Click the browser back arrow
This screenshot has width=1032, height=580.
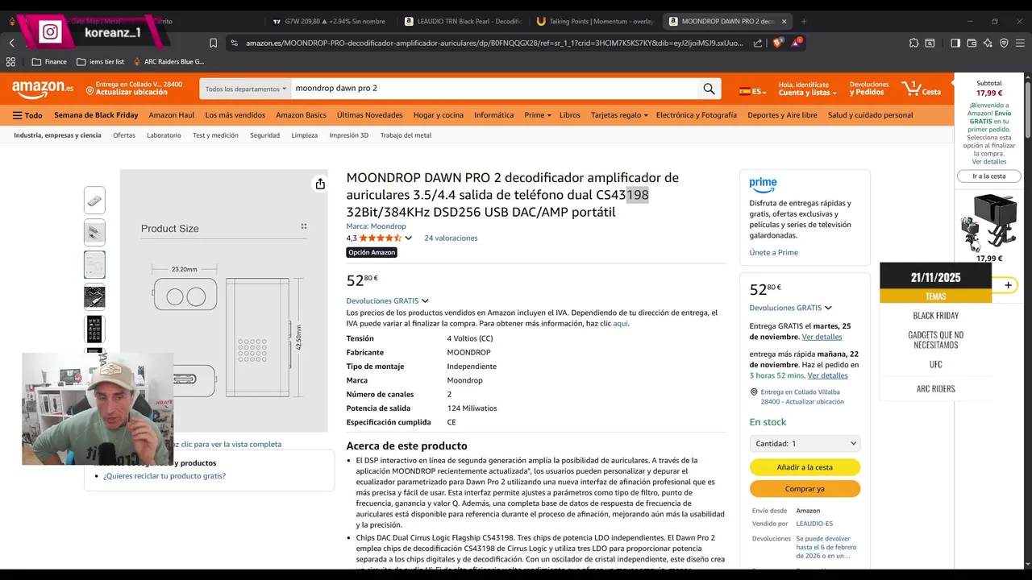pos(11,43)
